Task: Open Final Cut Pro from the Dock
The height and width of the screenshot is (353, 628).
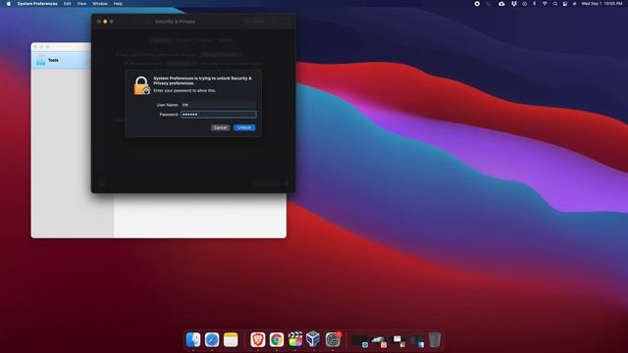Action: click(295, 340)
